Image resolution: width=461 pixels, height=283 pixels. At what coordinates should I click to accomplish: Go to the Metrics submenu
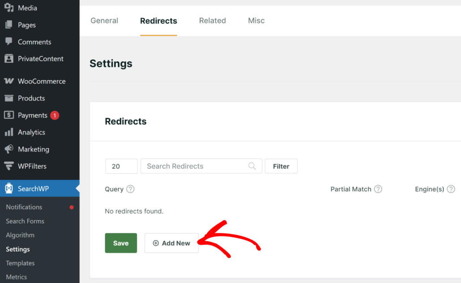(x=17, y=277)
